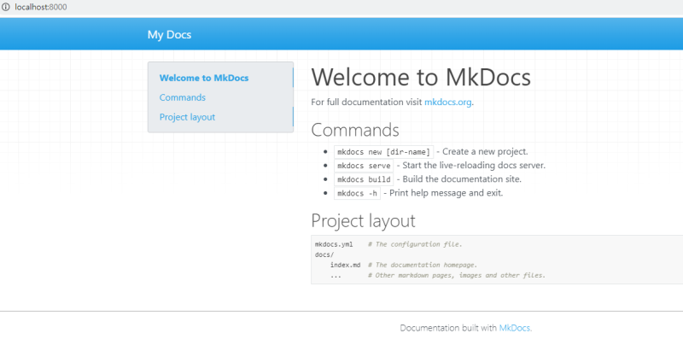Click the Welcome to MkDocs page heading

point(421,77)
